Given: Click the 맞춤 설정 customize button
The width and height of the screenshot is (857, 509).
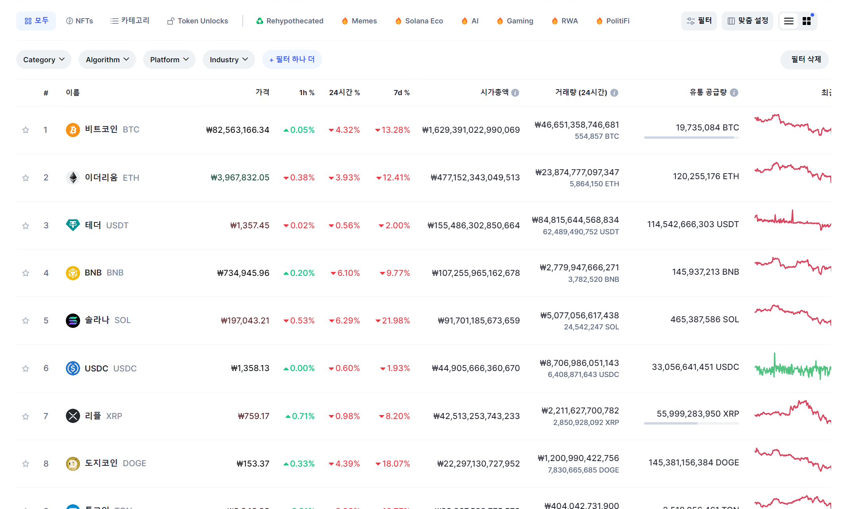Looking at the screenshot, I should pos(748,21).
